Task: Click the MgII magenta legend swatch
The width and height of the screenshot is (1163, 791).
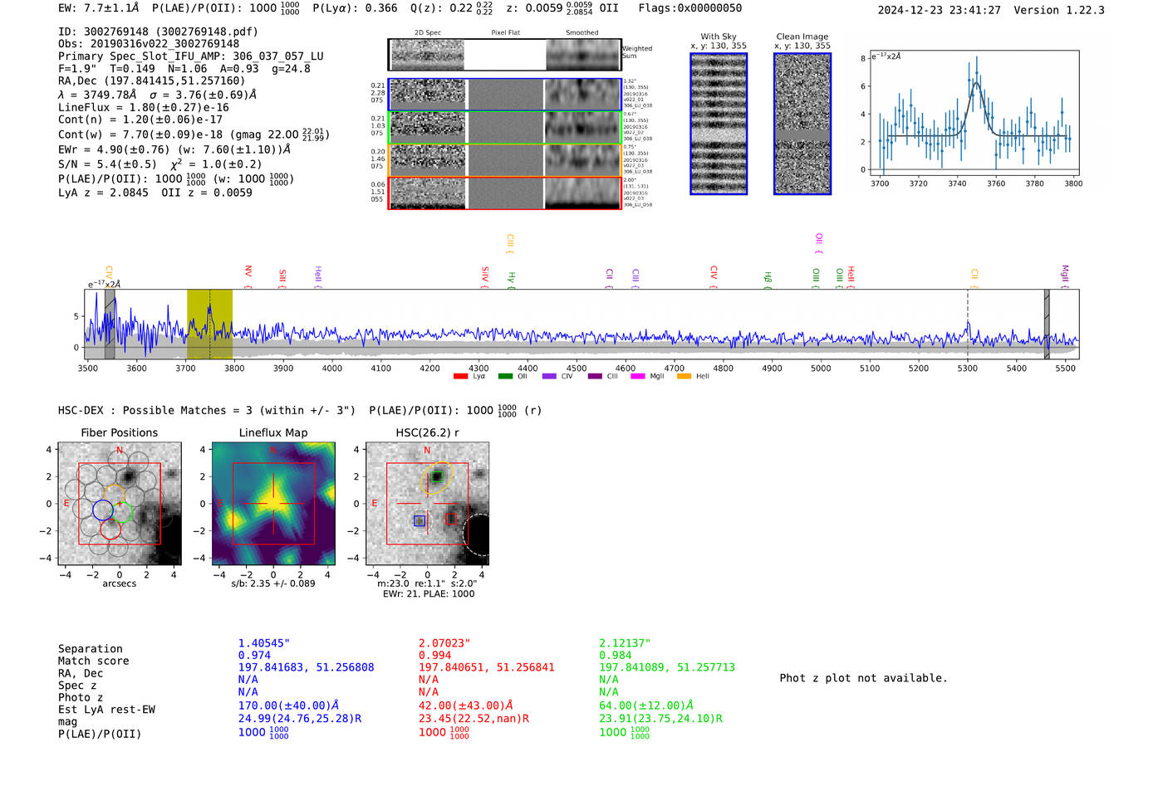Action: [x=638, y=376]
